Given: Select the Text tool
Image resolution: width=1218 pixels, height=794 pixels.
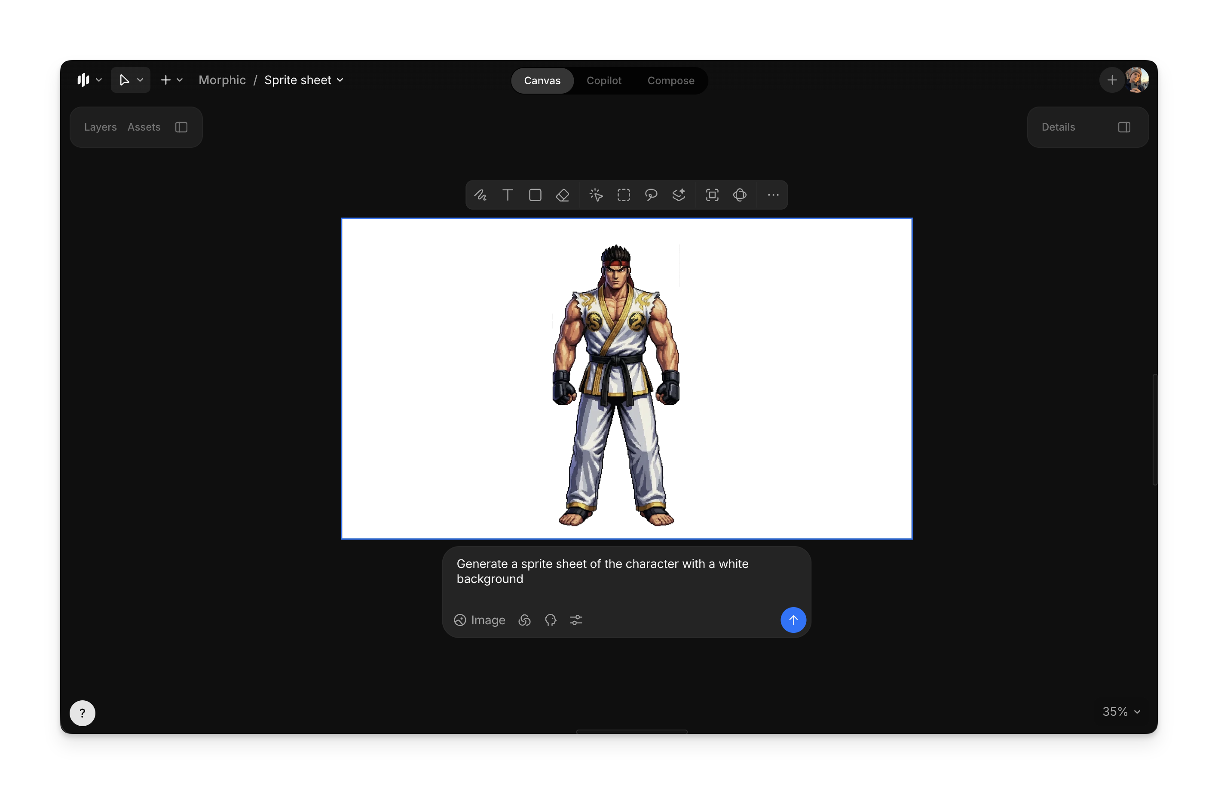Looking at the screenshot, I should coord(507,195).
